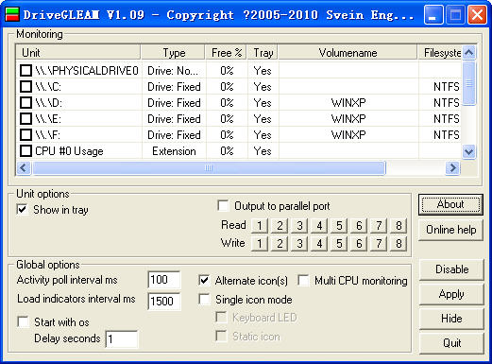This screenshot has height=364, width=492.
Task: Click the horizontal scroll right arrow
Action: coord(452,168)
